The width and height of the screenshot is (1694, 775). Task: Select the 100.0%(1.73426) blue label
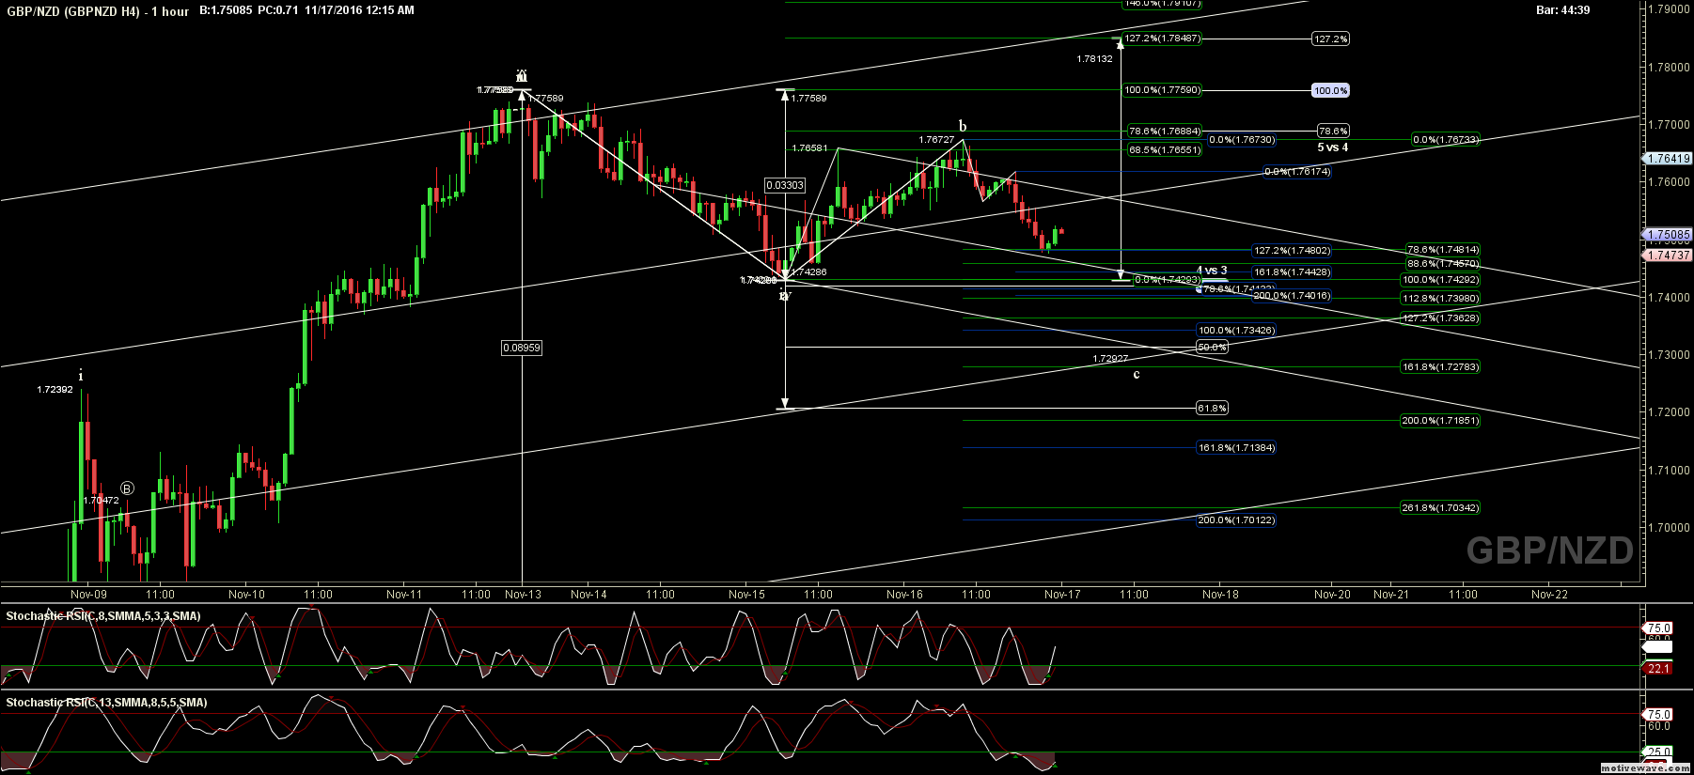1236,331
